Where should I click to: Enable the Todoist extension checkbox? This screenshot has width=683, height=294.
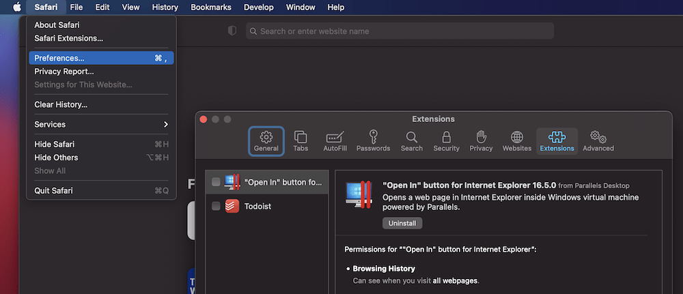216,206
